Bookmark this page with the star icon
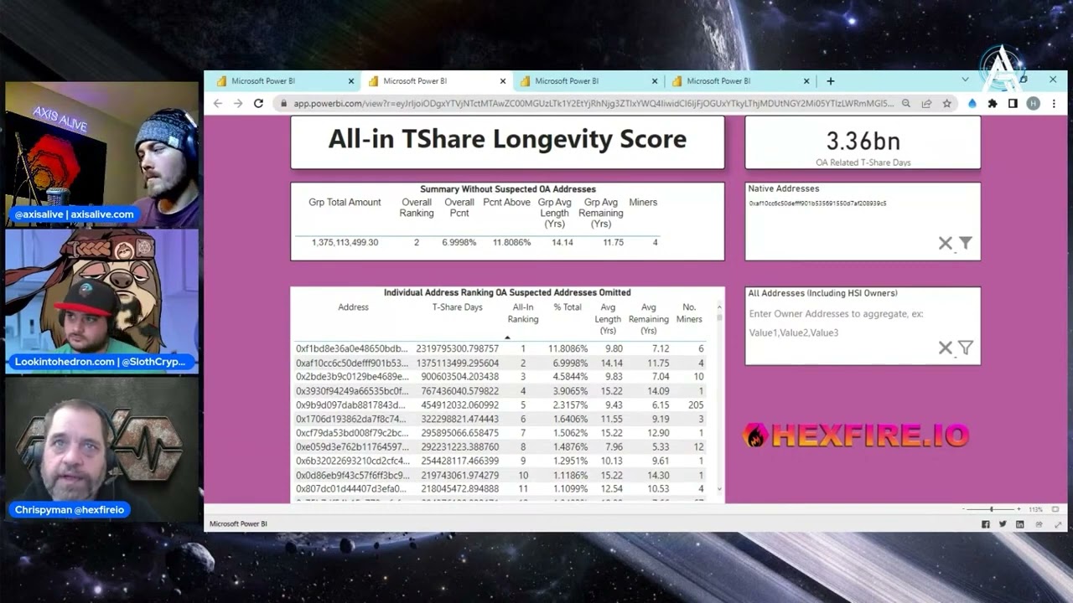 [946, 104]
